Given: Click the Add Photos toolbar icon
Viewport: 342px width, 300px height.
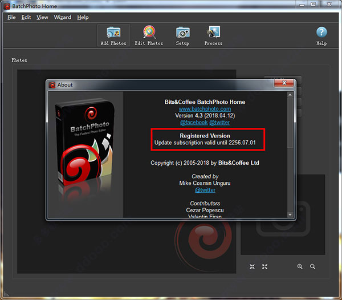Looking at the screenshot, I should (x=113, y=35).
